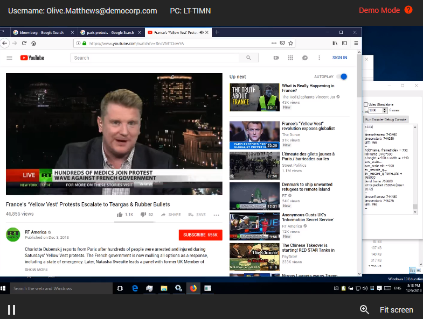Open YouTube apps grid icon
Viewport: 423px width, 319px height.
(290, 58)
